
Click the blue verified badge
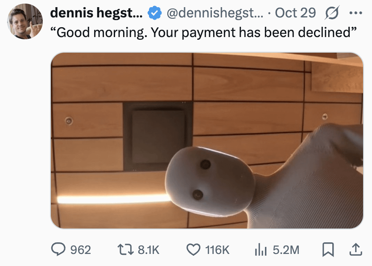154,13
